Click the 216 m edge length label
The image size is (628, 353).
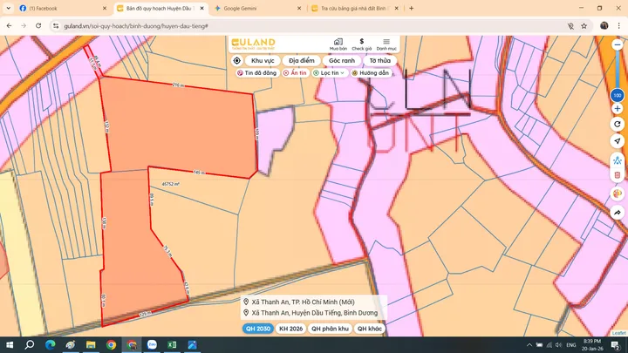178,85
